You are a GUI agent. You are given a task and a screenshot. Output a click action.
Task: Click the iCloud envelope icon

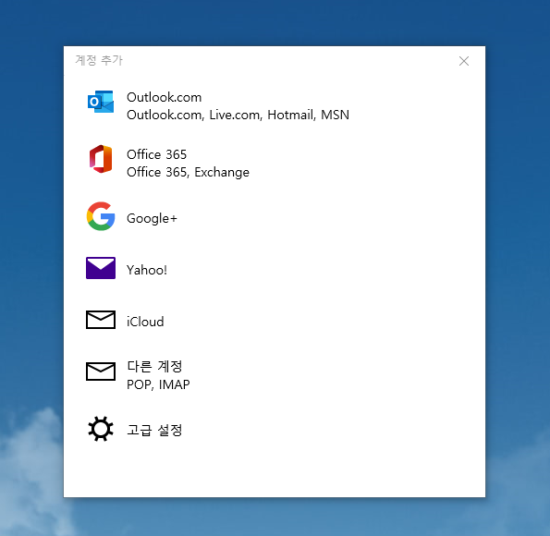101,320
